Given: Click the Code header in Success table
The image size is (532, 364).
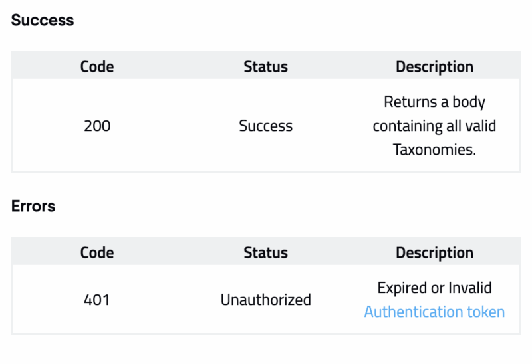Looking at the screenshot, I should (x=97, y=66).
